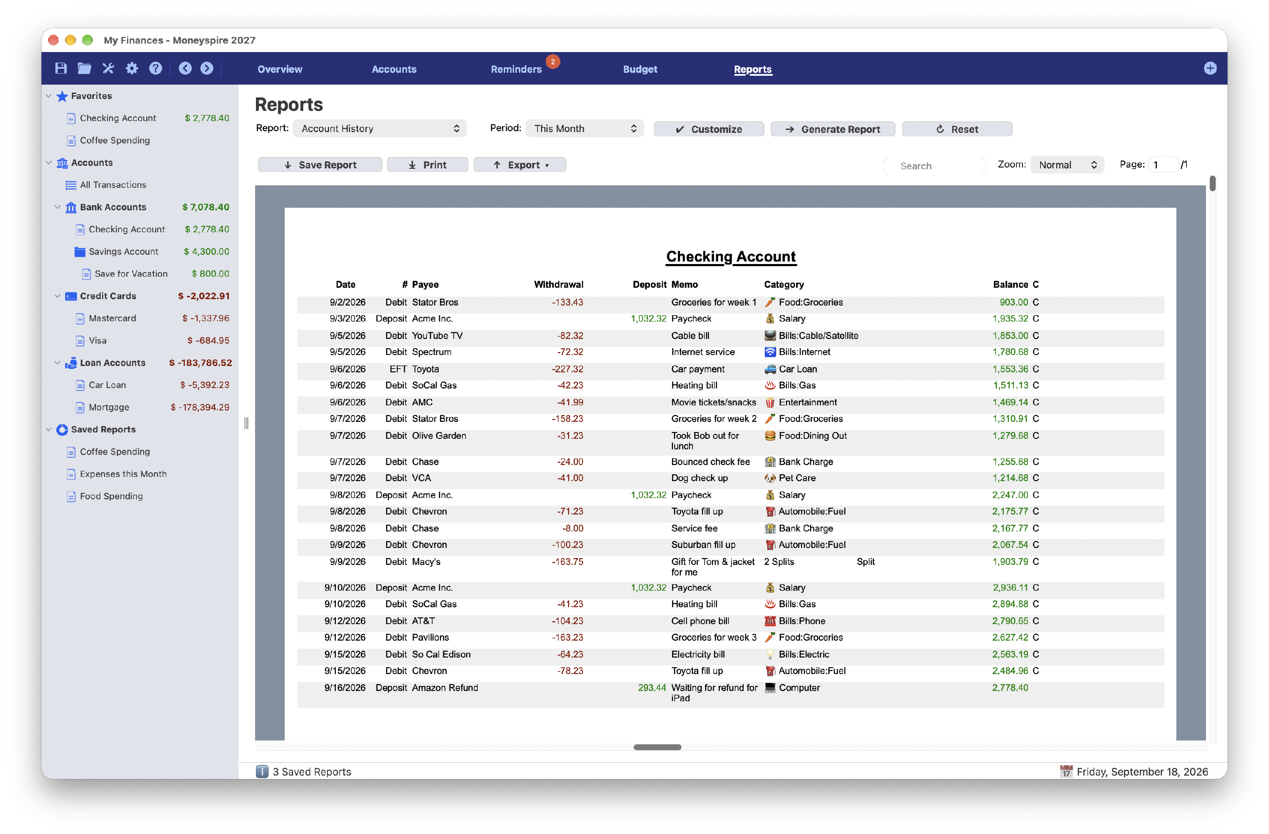Viewport: 1269px width, 834px height.
Task: Click the Loan Accounts icon
Action: pos(71,363)
